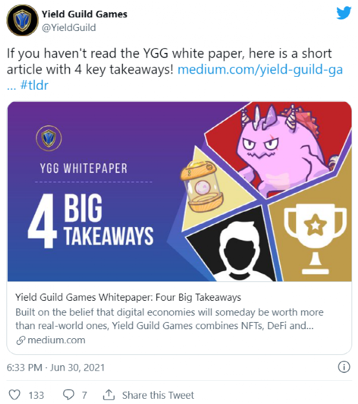358x404 pixels.
Task: Open Yield Guild Games profile avatar
Action: point(23,20)
